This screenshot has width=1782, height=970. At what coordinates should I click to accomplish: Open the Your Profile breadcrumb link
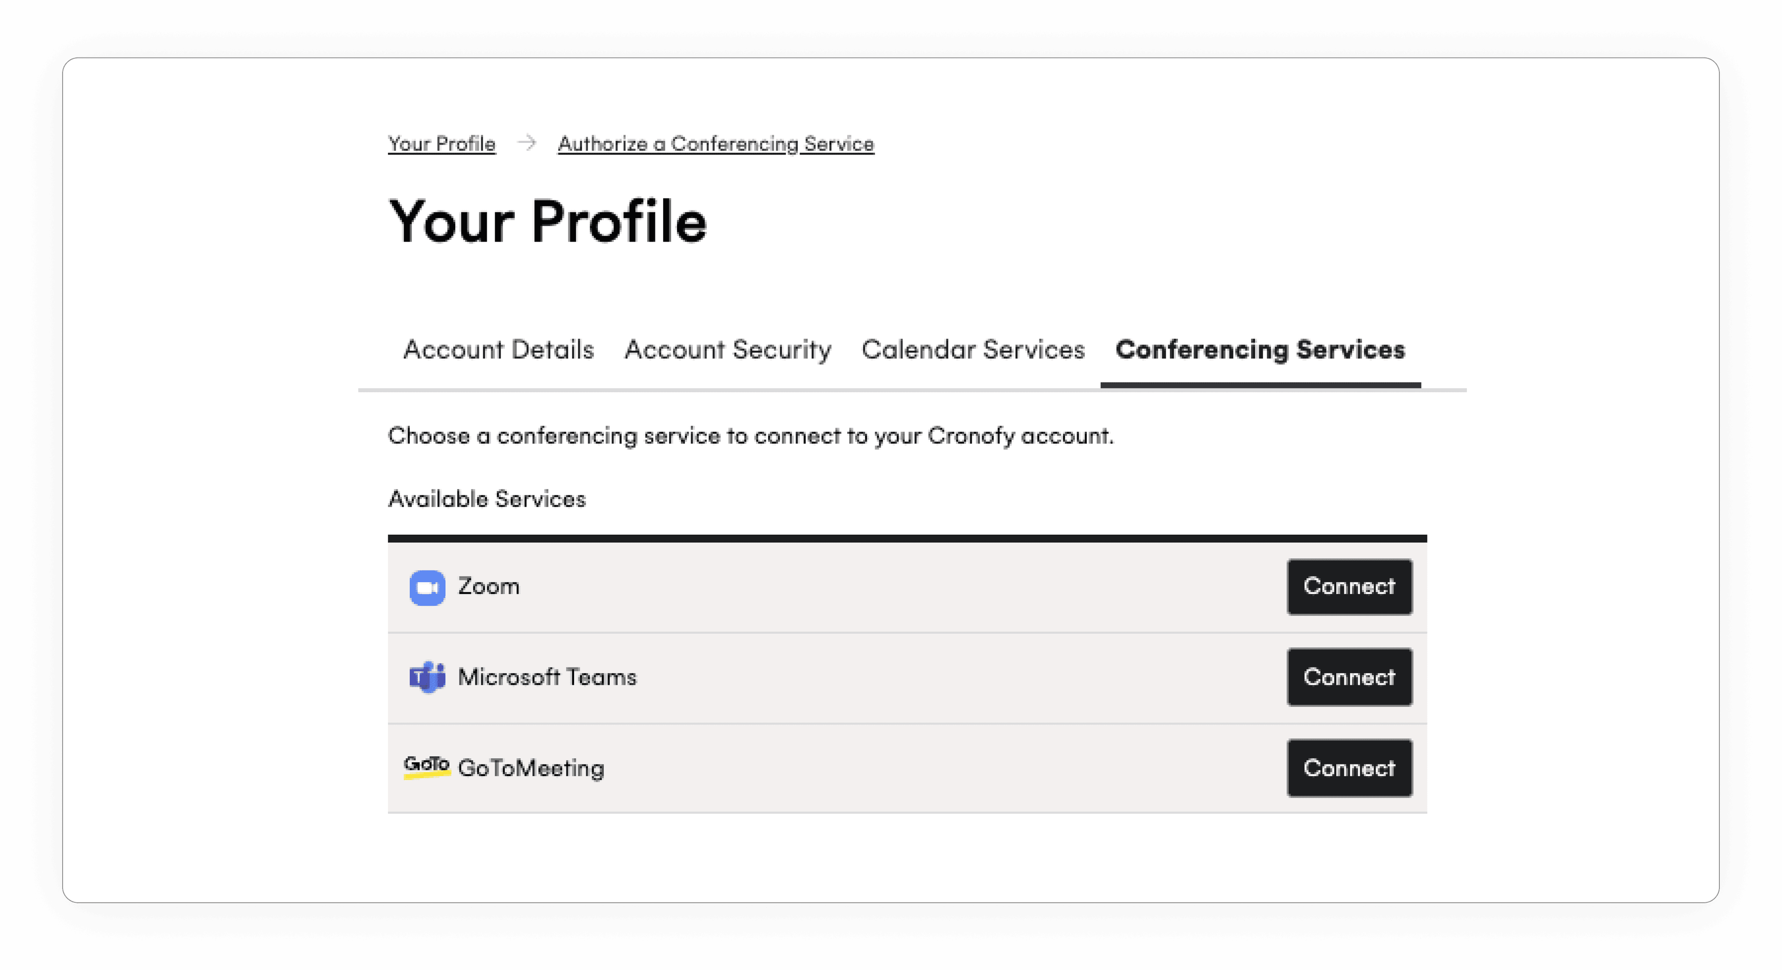[x=442, y=143]
